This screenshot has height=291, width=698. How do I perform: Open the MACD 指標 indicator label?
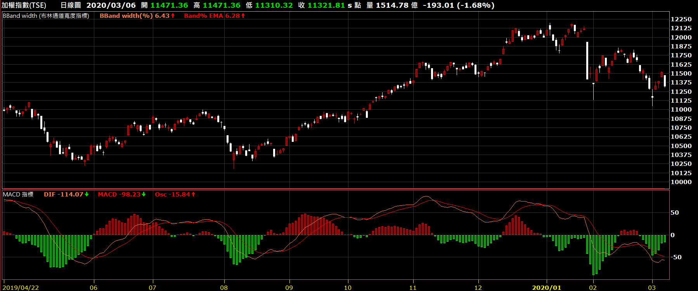point(18,195)
